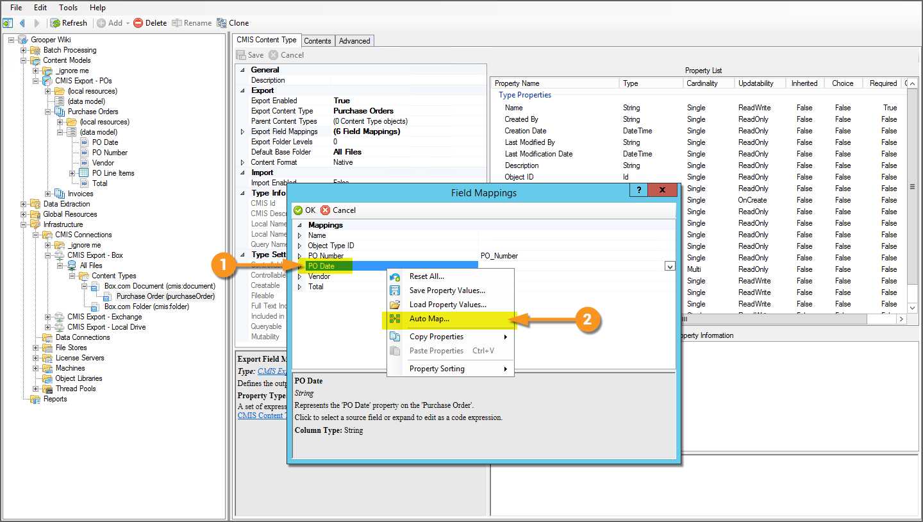
Task: Click the CMIS Export - Box connection icon
Action: click(60, 255)
